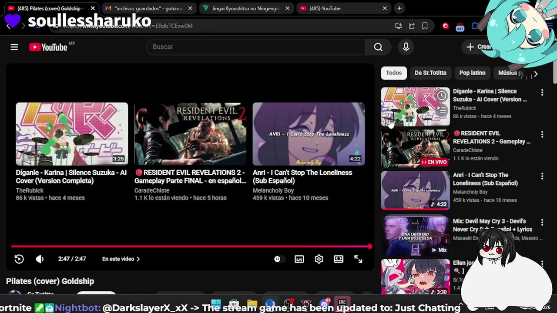557x313 pixels.
Task: Add sidebar Karina video to queue
Action: (x=441, y=110)
